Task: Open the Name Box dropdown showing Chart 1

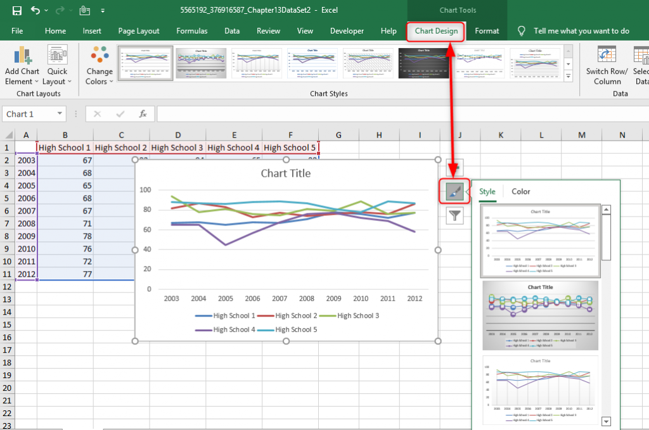Action: point(59,114)
